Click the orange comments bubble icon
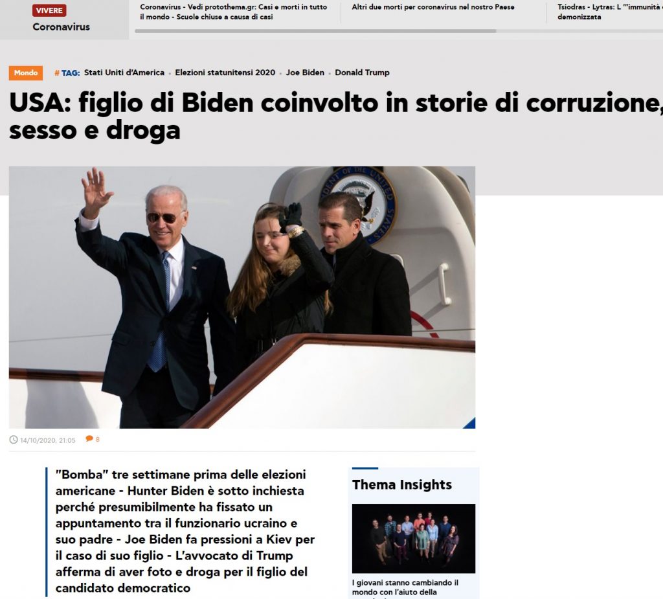The width and height of the screenshot is (663, 599). pyautogui.click(x=89, y=438)
